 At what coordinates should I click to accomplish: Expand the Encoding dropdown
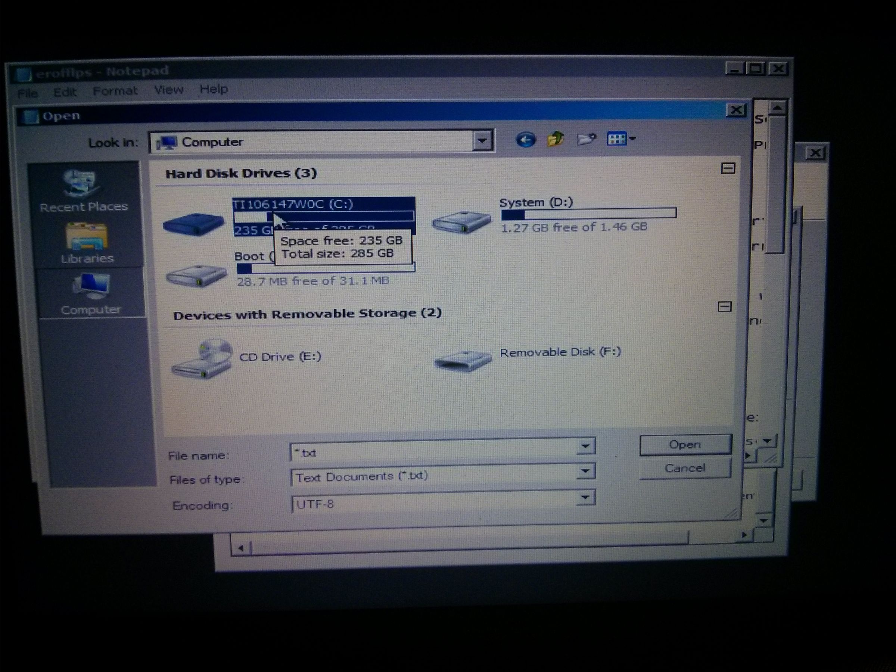click(x=585, y=497)
